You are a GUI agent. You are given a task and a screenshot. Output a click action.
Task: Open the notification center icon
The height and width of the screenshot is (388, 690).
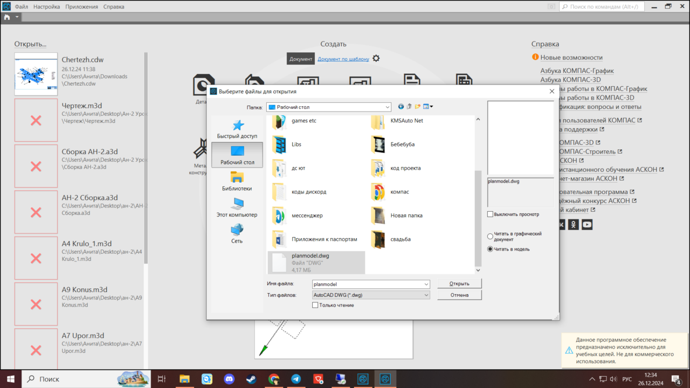point(676,379)
